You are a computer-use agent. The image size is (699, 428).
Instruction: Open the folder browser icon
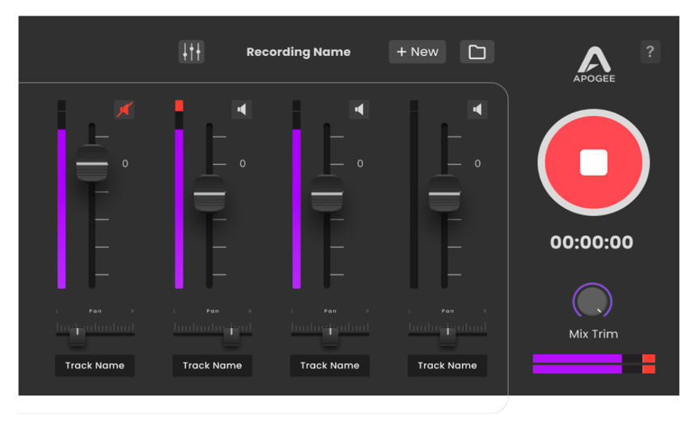coord(477,52)
